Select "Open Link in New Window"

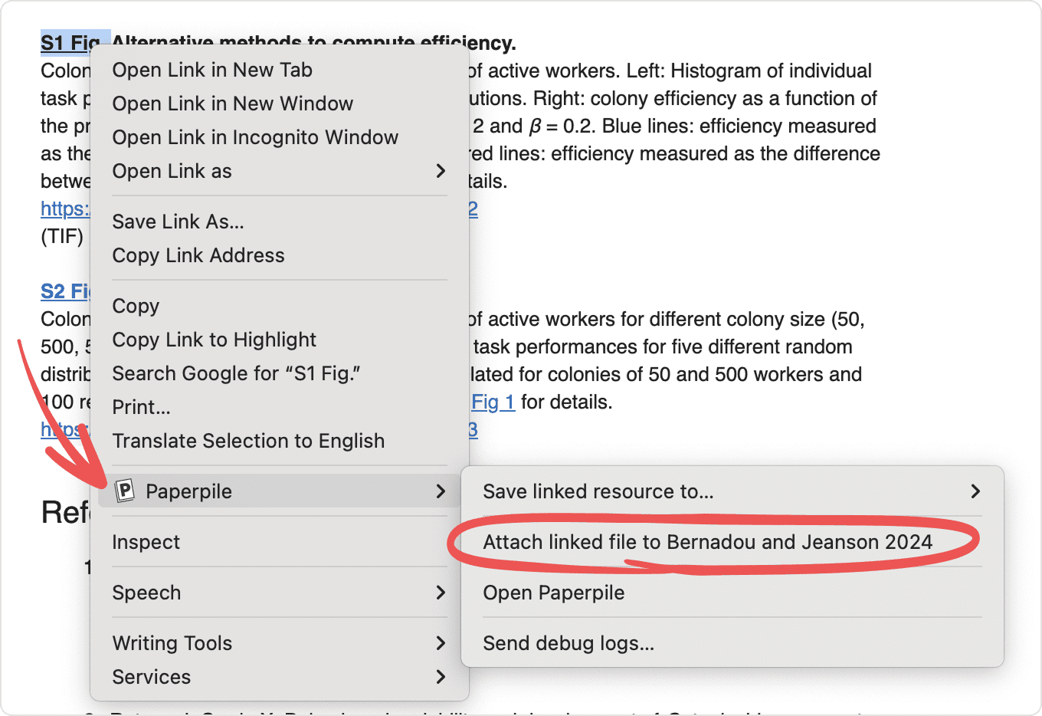click(x=232, y=103)
